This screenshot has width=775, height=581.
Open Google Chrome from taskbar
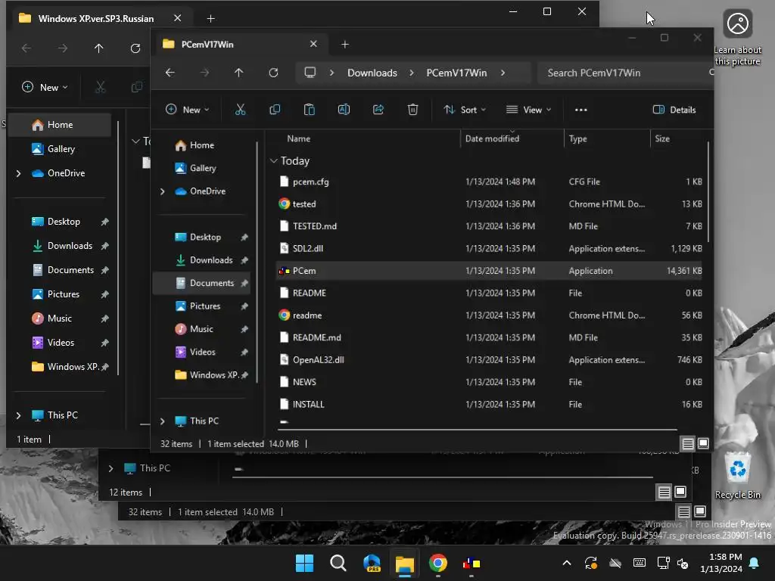[x=438, y=563]
